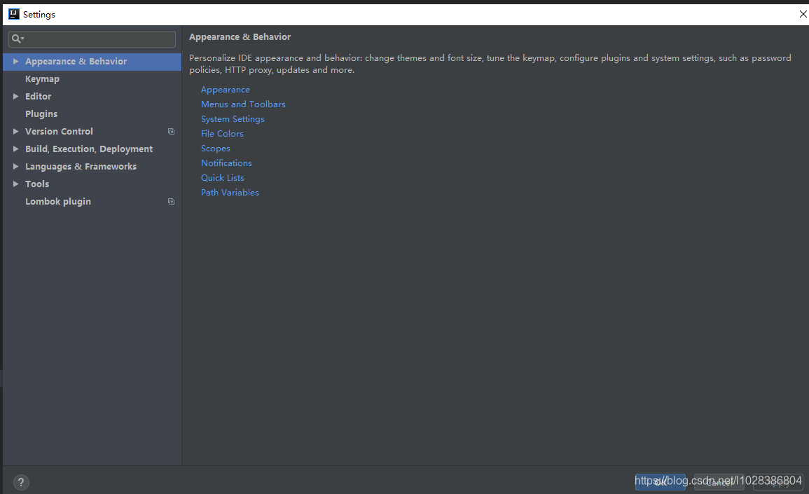Select Tools in settings tree
Screen dimensions: 809x494
[x=92, y=184]
